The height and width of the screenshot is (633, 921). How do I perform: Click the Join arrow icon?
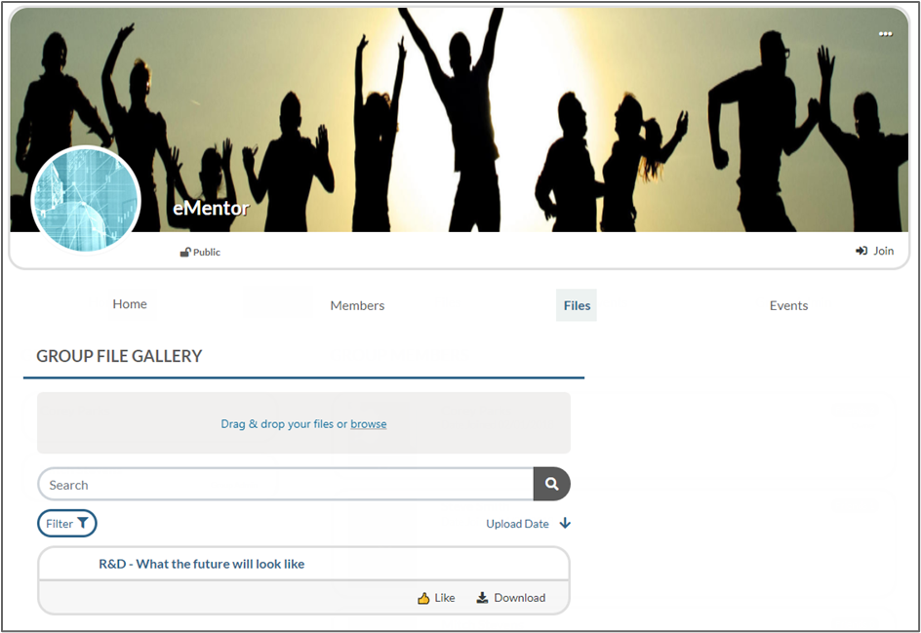861,251
